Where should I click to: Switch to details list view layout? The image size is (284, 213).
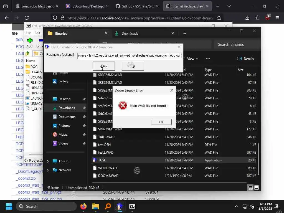tap(251, 188)
